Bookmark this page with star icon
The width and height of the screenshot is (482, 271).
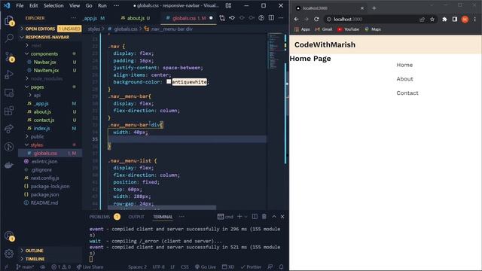(x=432, y=19)
